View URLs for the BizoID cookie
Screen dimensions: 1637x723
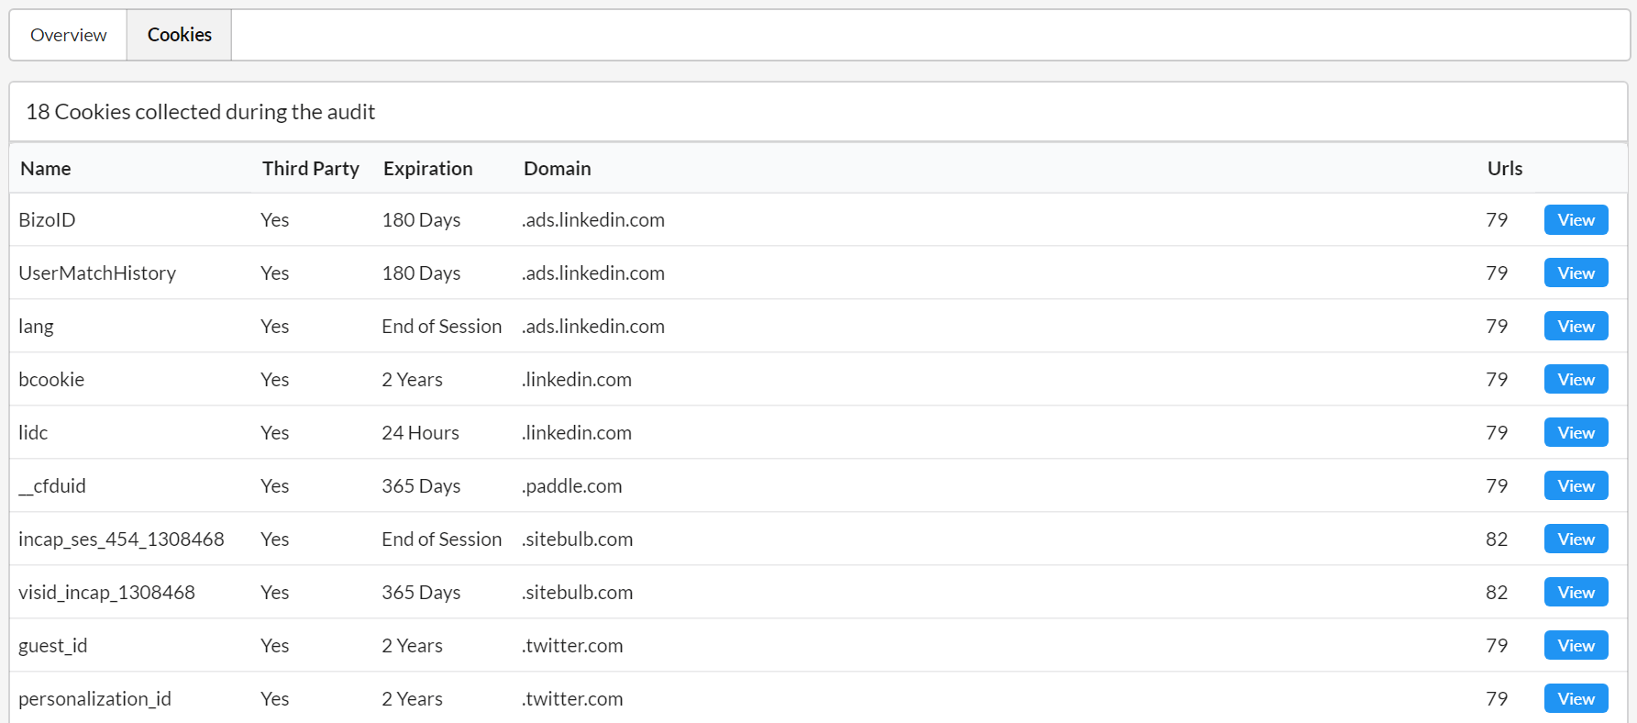pyautogui.click(x=1576, y=220)
